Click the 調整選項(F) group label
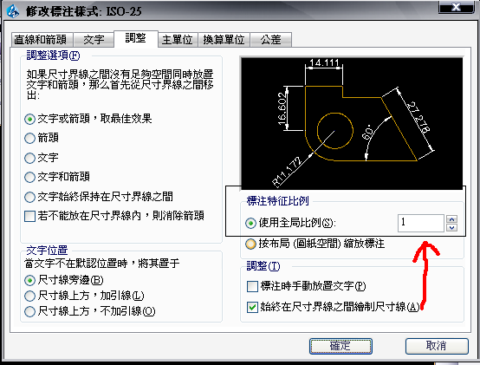Viewport: 480px width, 365px height. coord(53,55)
